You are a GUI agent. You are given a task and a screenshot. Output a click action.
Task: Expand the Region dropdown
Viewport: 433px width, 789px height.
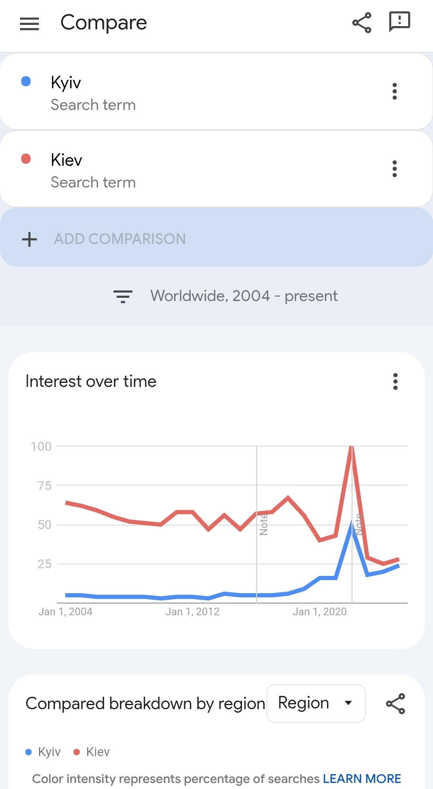[316, 704]
